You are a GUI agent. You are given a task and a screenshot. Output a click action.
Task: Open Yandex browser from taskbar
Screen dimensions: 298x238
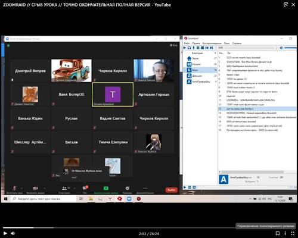pyautogui.click(x=110, y=199)
